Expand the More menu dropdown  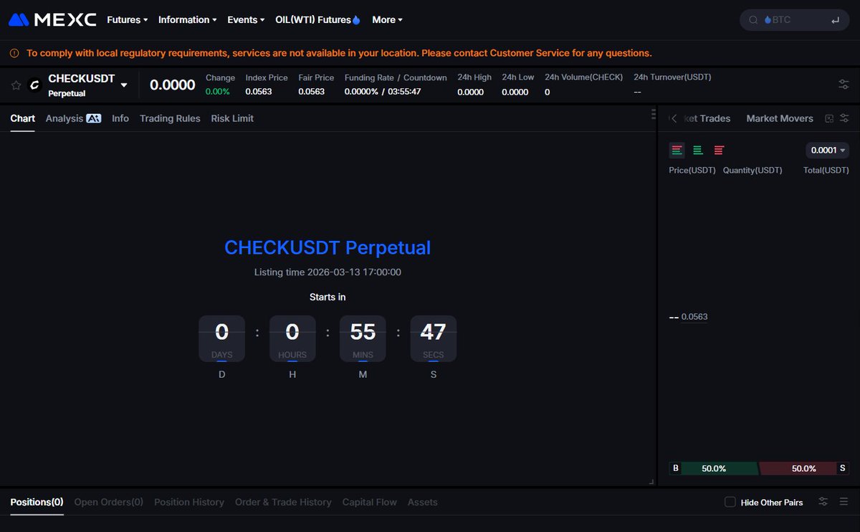(388, 20)
